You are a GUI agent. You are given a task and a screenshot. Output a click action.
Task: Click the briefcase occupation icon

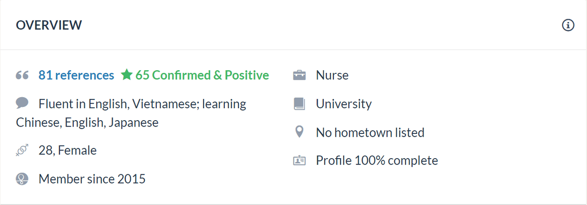click(299, 75)
